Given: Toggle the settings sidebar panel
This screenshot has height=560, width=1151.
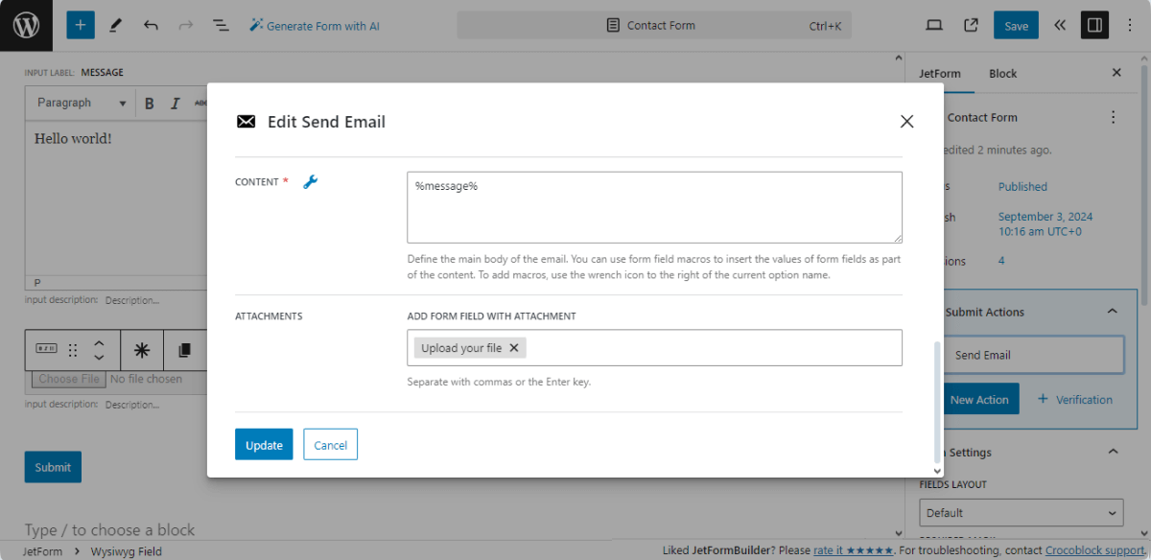Looking at the screenshot, I should [x=1094, y=24].
